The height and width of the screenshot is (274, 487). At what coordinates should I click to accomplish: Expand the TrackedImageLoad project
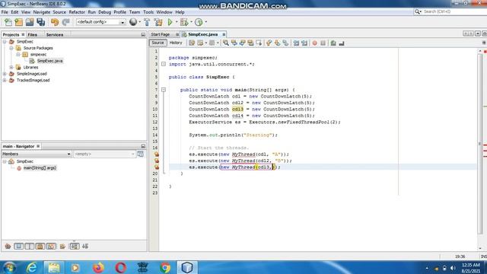(x=5, y=80)
